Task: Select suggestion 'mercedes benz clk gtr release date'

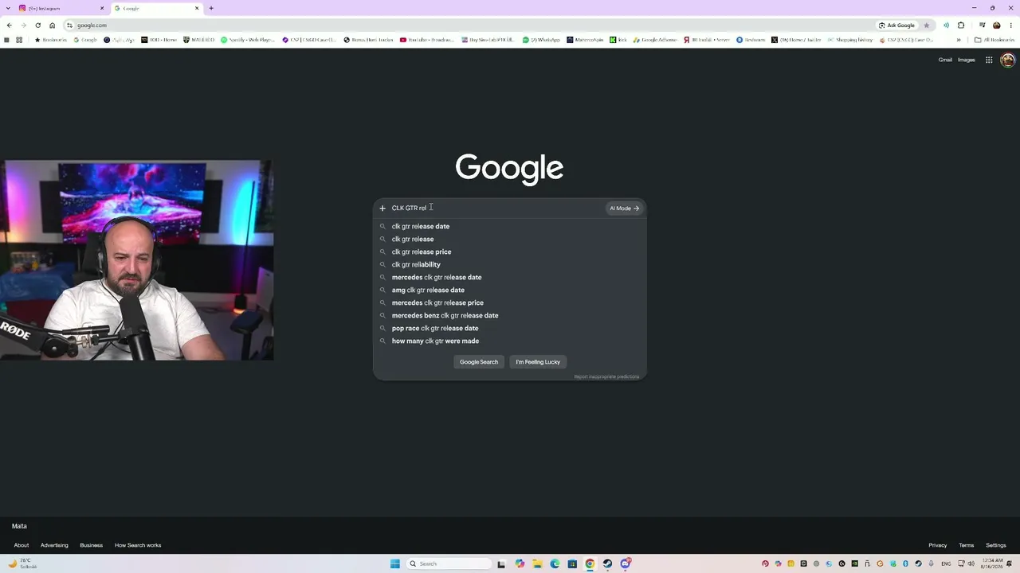Action: click(x=510, y=316)
